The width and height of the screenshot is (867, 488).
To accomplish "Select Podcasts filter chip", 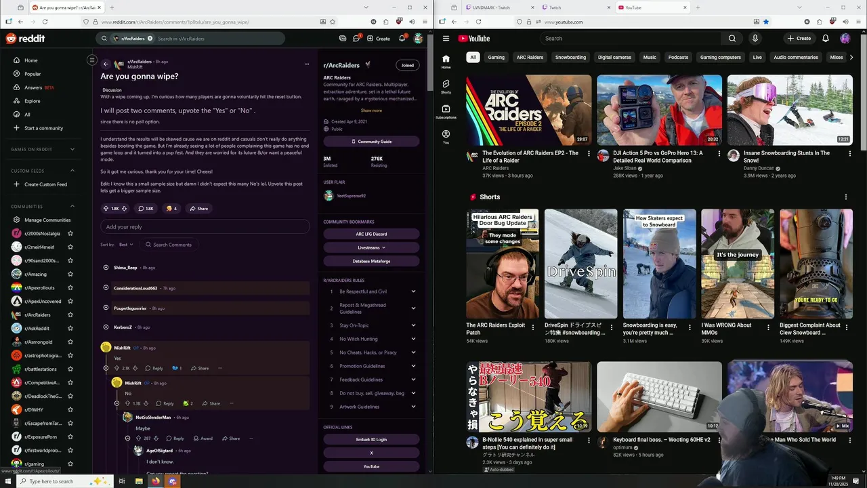I will coord(678,58).
